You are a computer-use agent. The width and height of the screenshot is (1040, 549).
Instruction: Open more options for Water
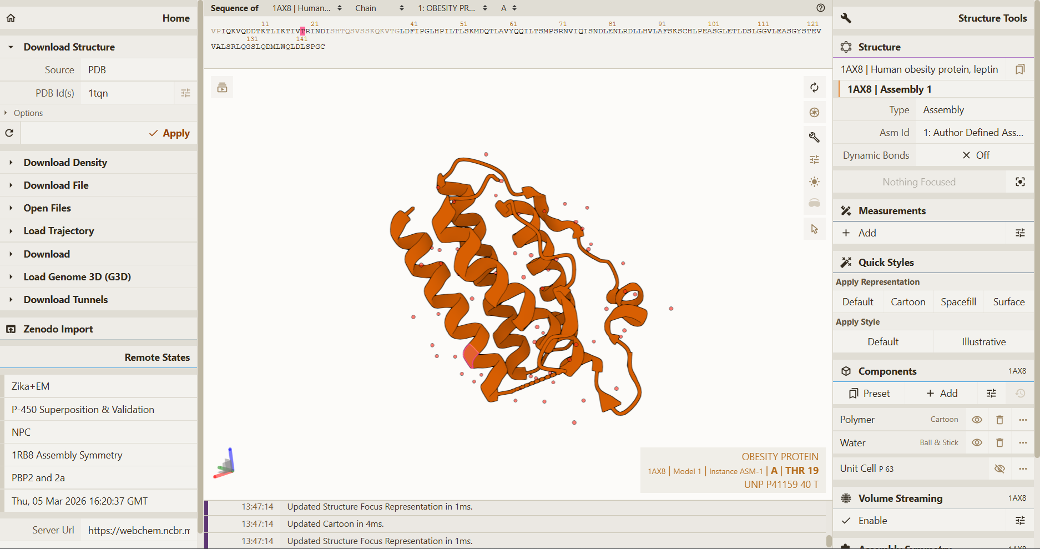click(1023, 443)
